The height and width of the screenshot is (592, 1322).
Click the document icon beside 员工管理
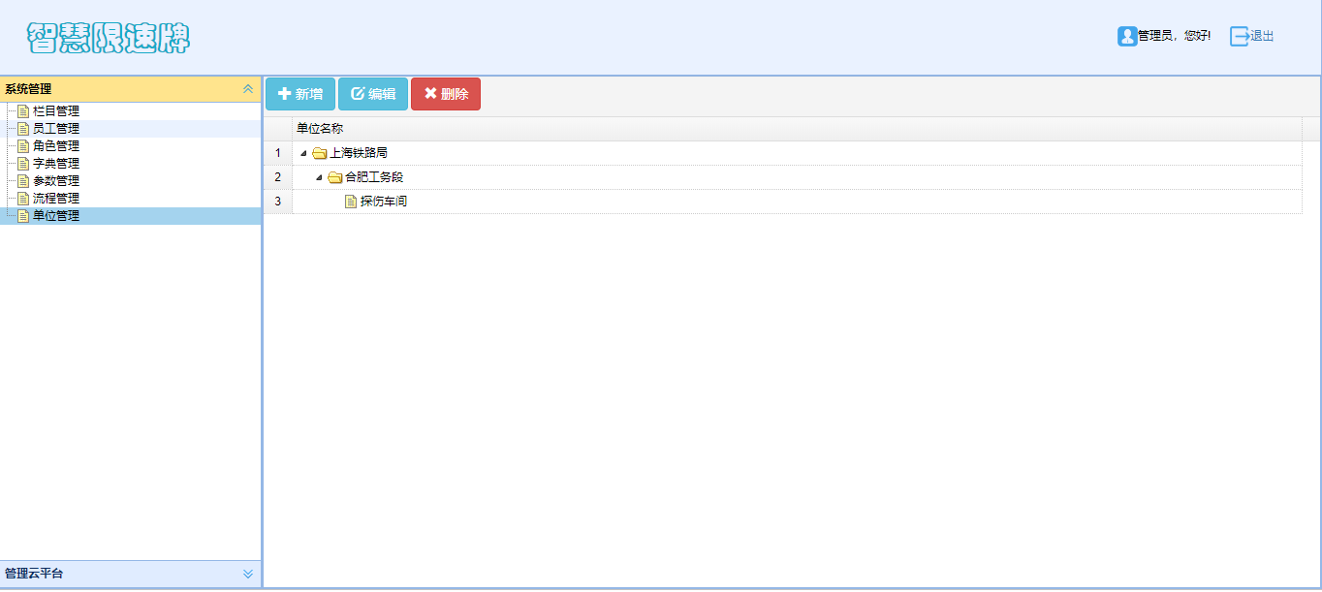23,129
